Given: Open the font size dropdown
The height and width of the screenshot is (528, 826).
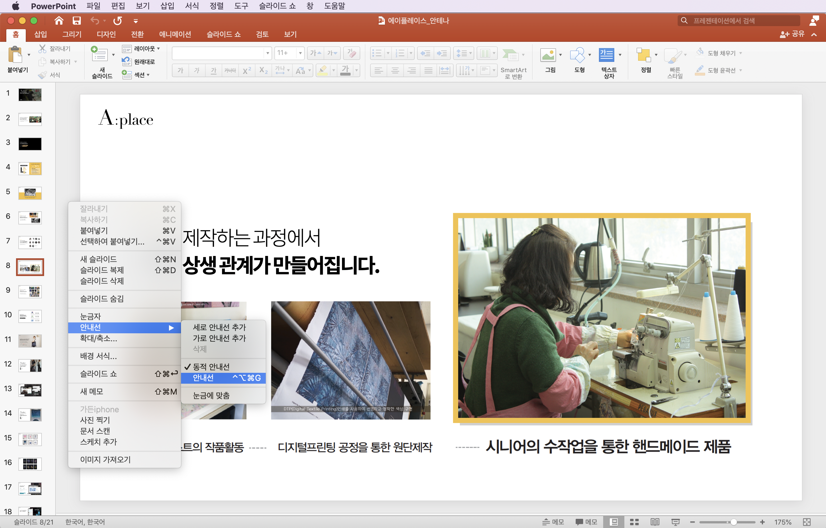Looking at the screenshot, I should [x=300, y=53].
